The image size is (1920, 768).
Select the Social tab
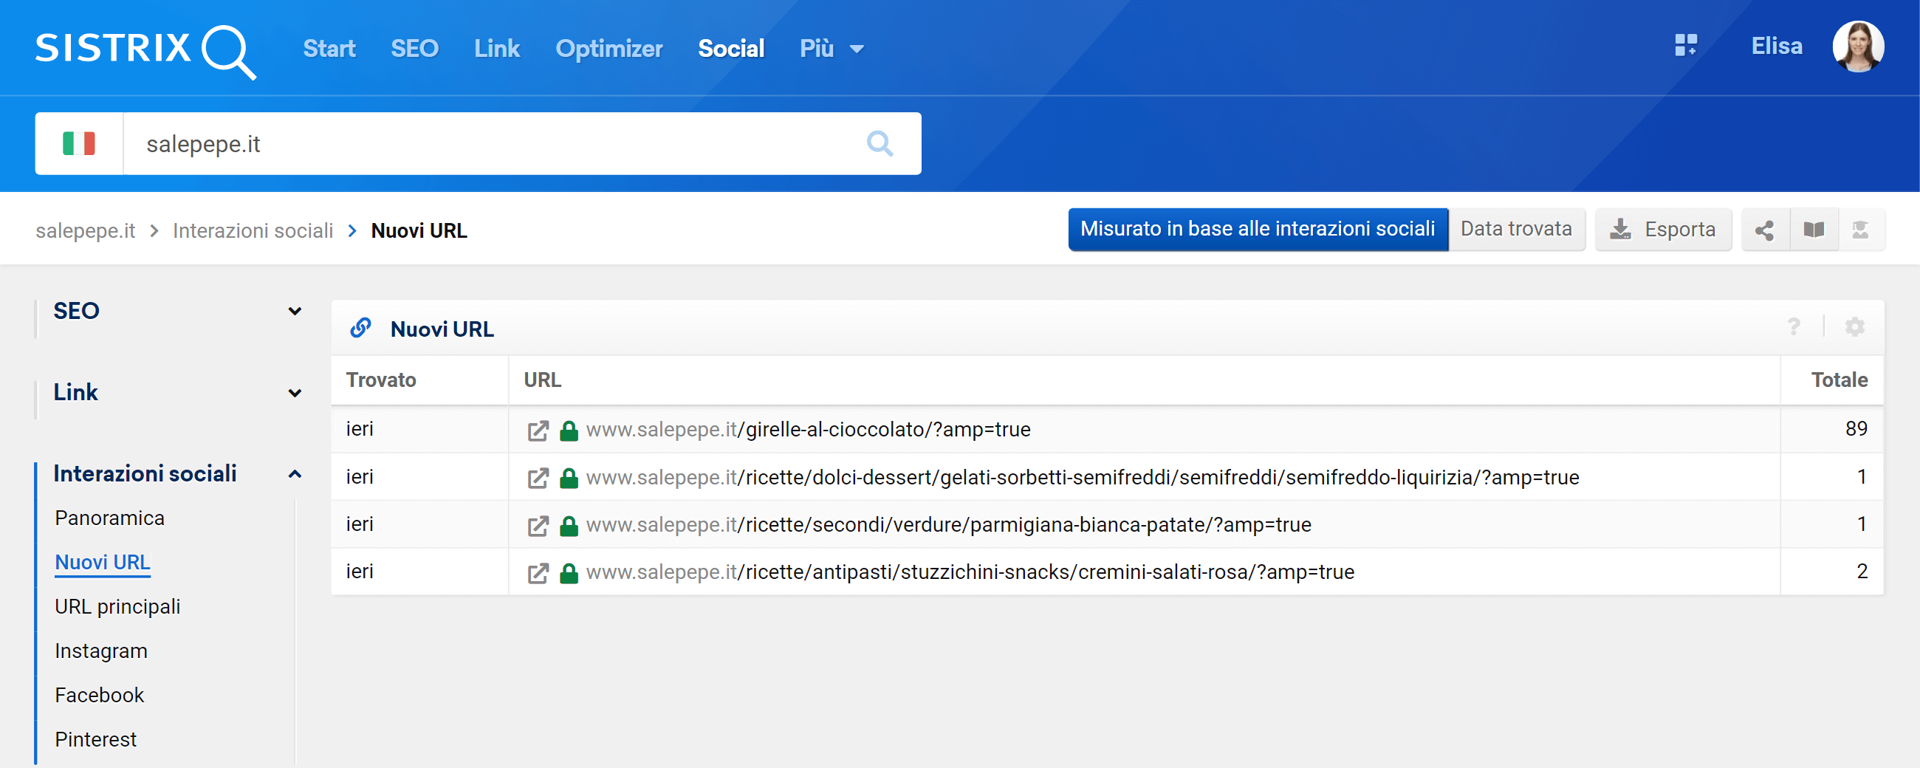pos(730,49)
